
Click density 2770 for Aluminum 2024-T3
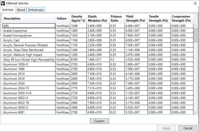pyautogui.click(x=78, y=88)
